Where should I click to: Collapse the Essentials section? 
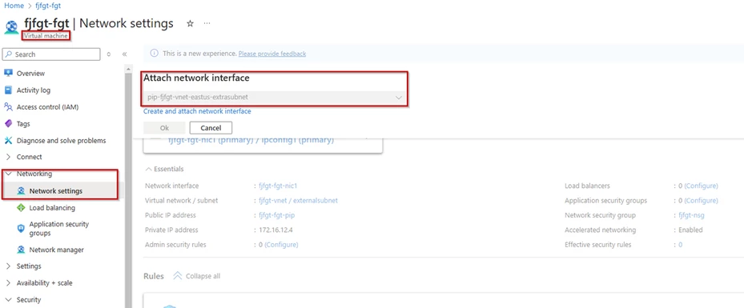tap(148, 169)
